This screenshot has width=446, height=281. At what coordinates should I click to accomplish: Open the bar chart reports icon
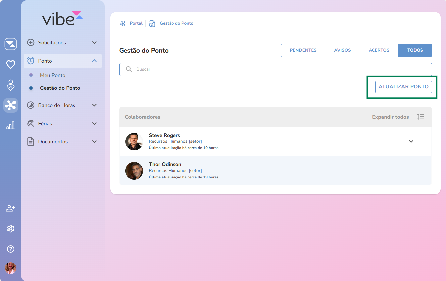click(x=11, y=125)
